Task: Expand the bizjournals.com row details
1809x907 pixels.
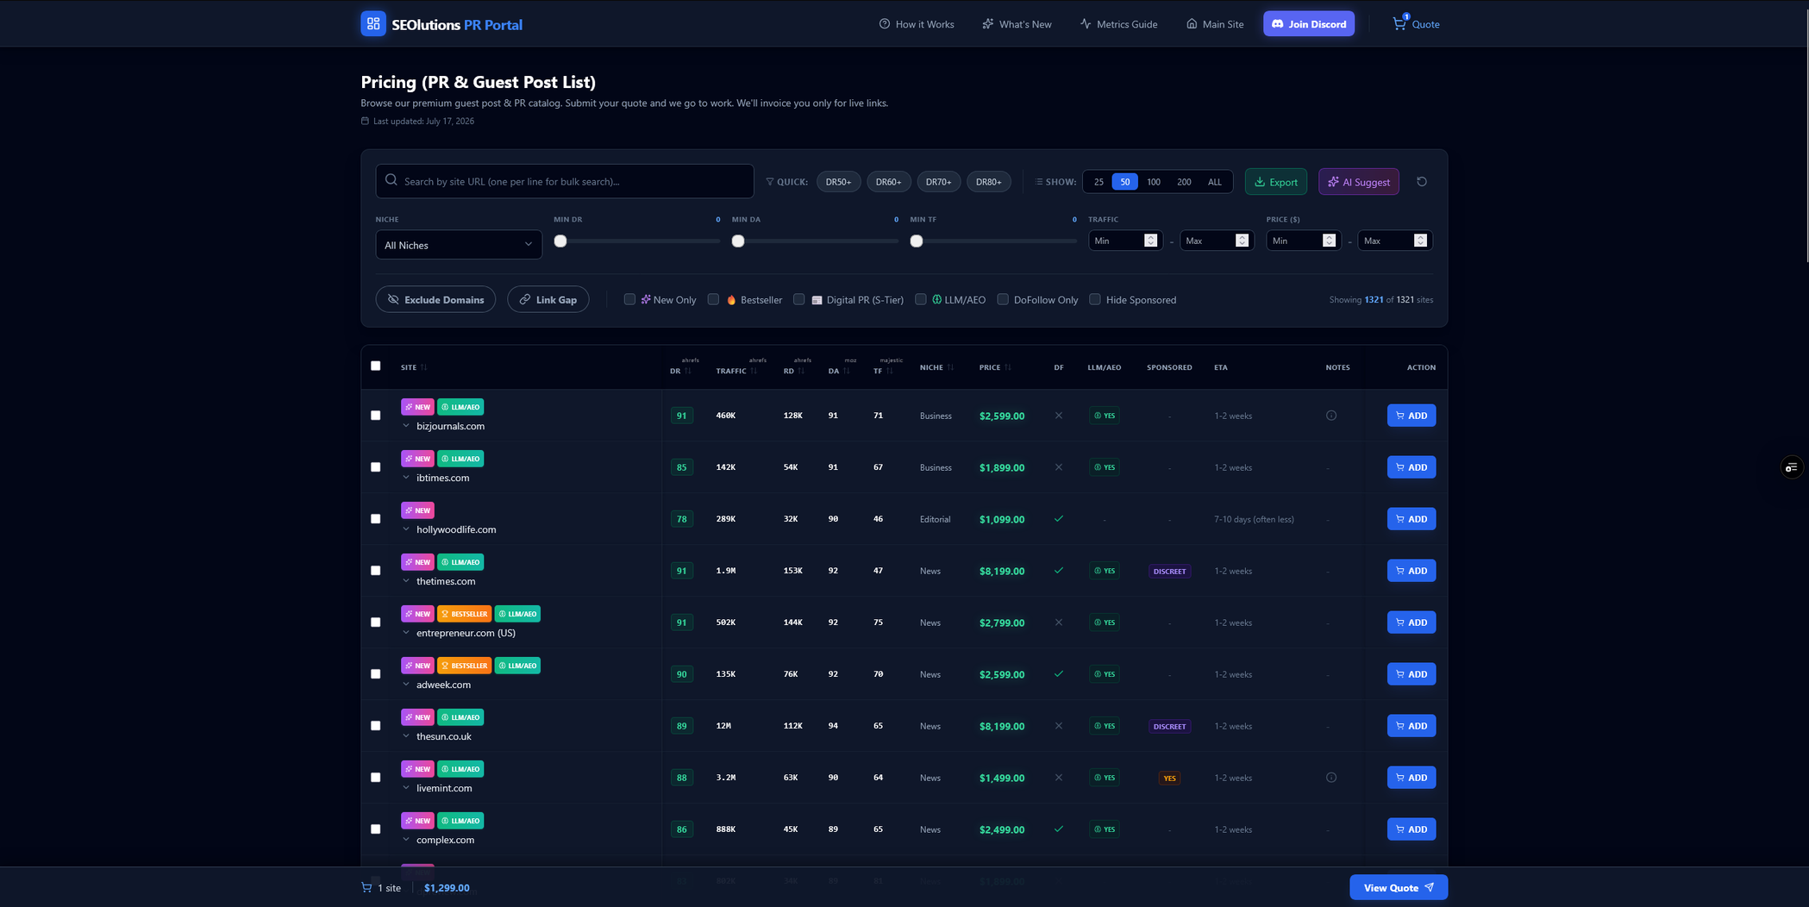Action: click(406, 426)
